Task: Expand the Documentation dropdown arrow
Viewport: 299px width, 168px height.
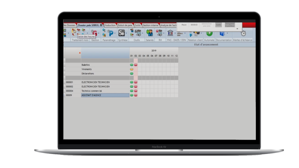Action: click(x=227, y=33)
